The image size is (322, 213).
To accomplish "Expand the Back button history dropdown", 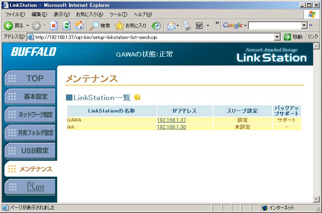I will click(x=27, y=26).
